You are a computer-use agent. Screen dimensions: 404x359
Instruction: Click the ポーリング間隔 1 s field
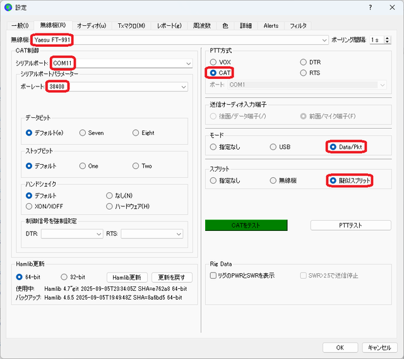(x=377, y=40)
